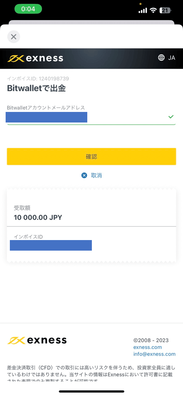Tap the green validation checkmark in the email field
The height and width of the screenshot is (396, 183).
click(x=171, y=117)
